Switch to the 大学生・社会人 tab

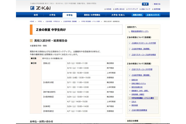pyautogui.click(x=118, y=15)
